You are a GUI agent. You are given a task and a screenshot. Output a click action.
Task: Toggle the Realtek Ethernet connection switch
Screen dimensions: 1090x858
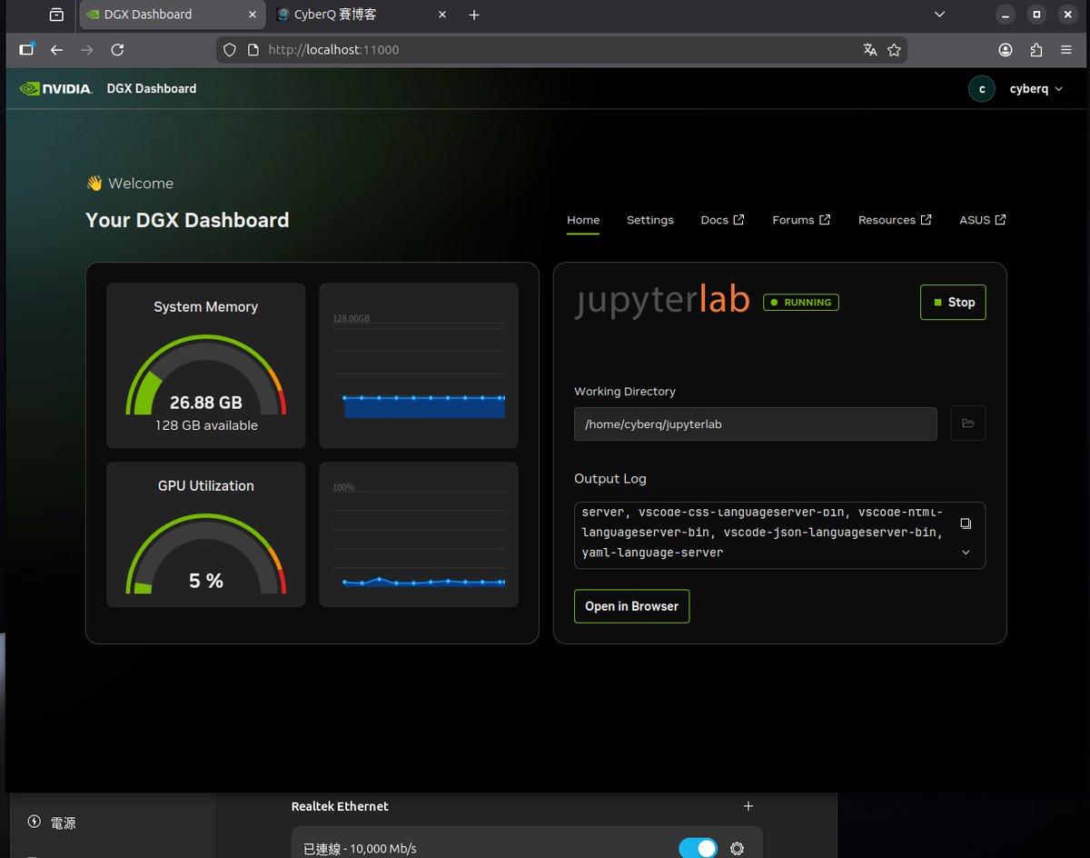(698, 848)
